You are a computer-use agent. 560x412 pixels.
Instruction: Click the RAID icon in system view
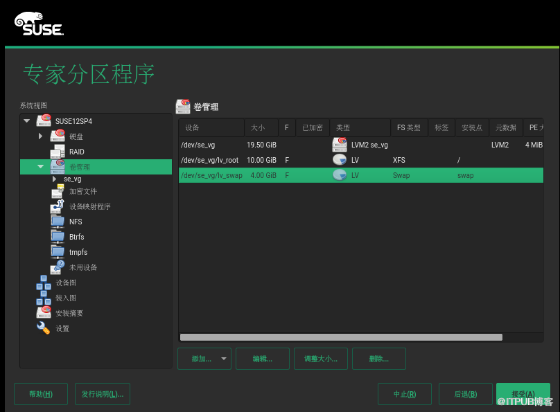pyautogui.click(x=58, y=152)
